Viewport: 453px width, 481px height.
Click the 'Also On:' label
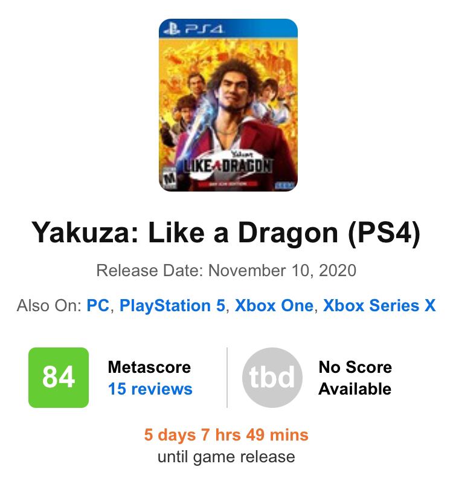(50, 305)
